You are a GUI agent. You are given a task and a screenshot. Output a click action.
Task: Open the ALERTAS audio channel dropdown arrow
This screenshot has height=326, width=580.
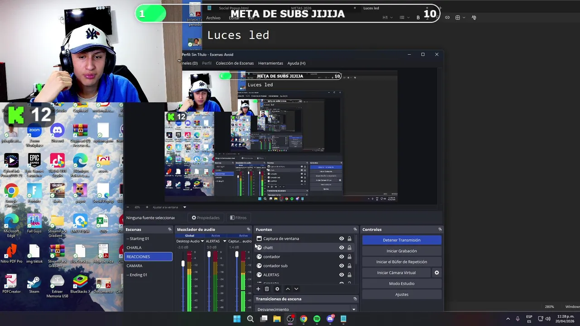(x=224, y=241)
